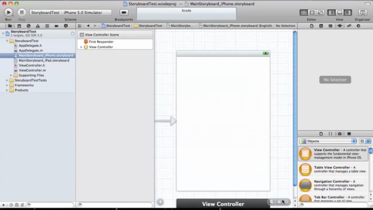Show the Media library
The width and height of the screenshot is (373, 210).
click(349, 134)
